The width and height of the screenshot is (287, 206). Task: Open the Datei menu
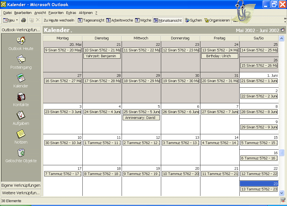pyautogui.click(x=8, y=13)
